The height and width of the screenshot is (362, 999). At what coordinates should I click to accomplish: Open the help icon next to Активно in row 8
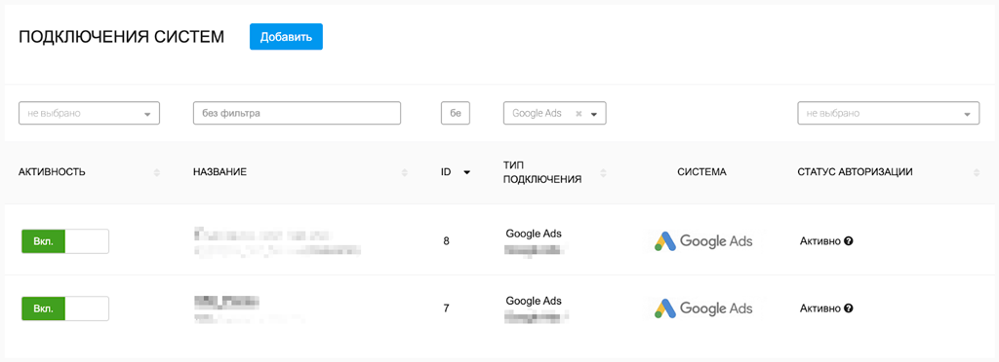848,241
